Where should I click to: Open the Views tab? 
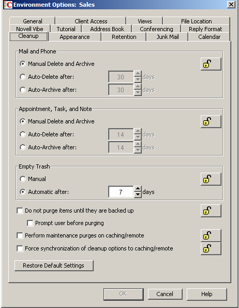pos(144,21)
